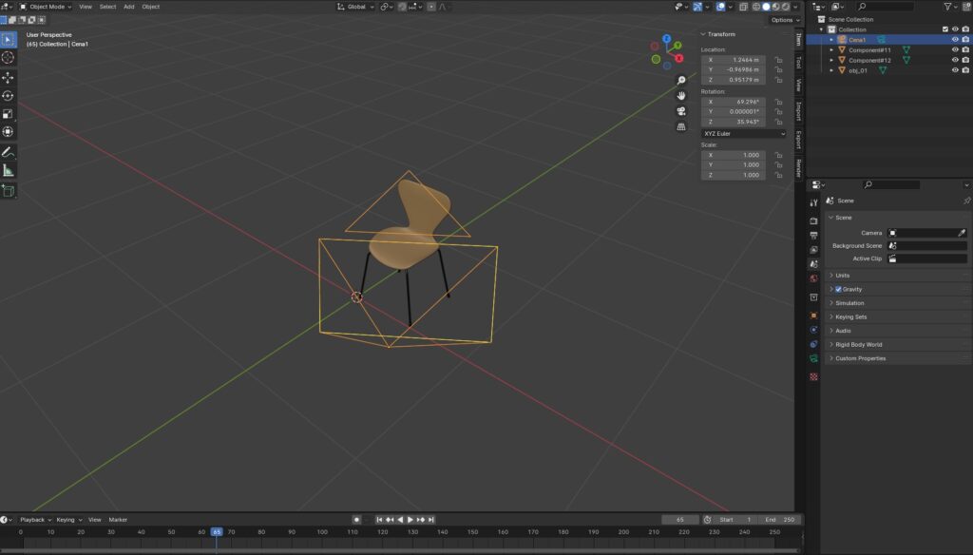Open the Add menu in the header
The height and width of the screenshot is (555, 973).
click(x=128, y=7)
